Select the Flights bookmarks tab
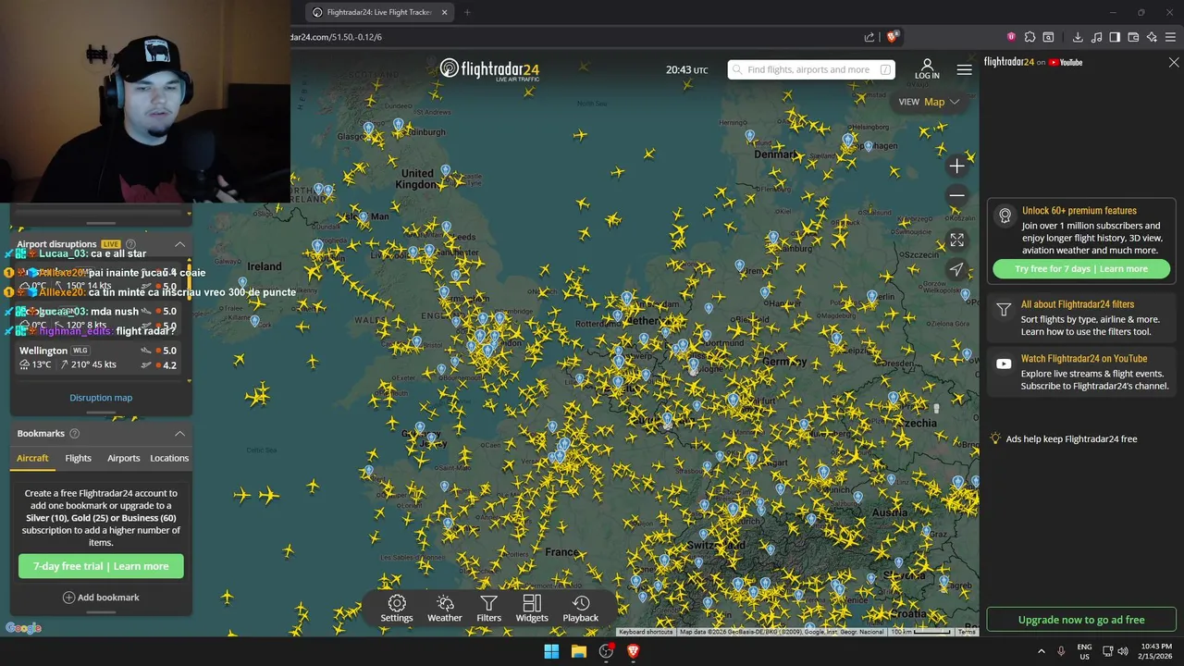This screenshot has height=666, width=1184. 79,458
